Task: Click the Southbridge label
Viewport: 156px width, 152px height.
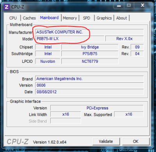Action: 22,54
